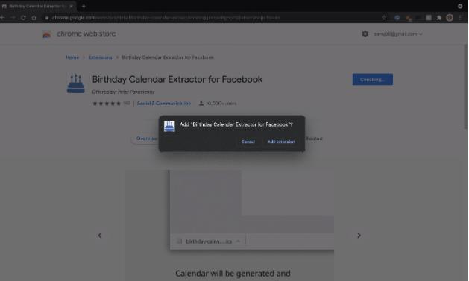Click the Offered by author text

(123, 92)
